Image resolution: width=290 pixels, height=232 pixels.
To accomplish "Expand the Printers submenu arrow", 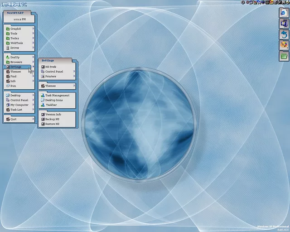I will [x=74, y=76].
